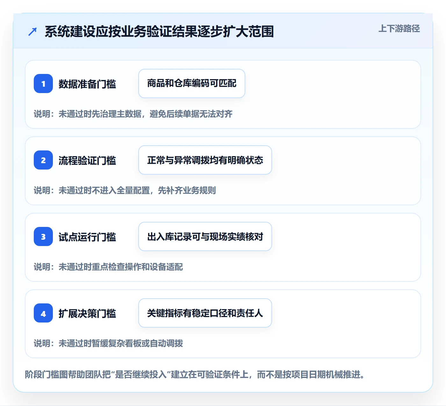Click the blue arrow icon beside the title

click(x=32, y=32)
